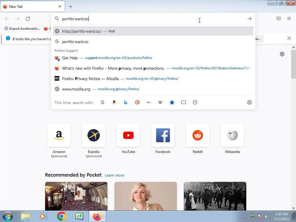Click the Firefox taskbar button
This screenshot has height=222, width=296.
click(97, 216)
